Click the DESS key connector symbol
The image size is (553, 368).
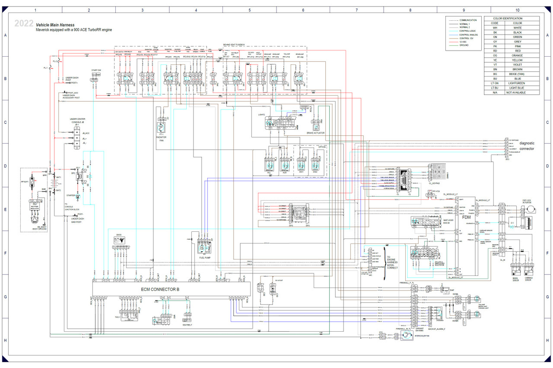pos(119,240)
